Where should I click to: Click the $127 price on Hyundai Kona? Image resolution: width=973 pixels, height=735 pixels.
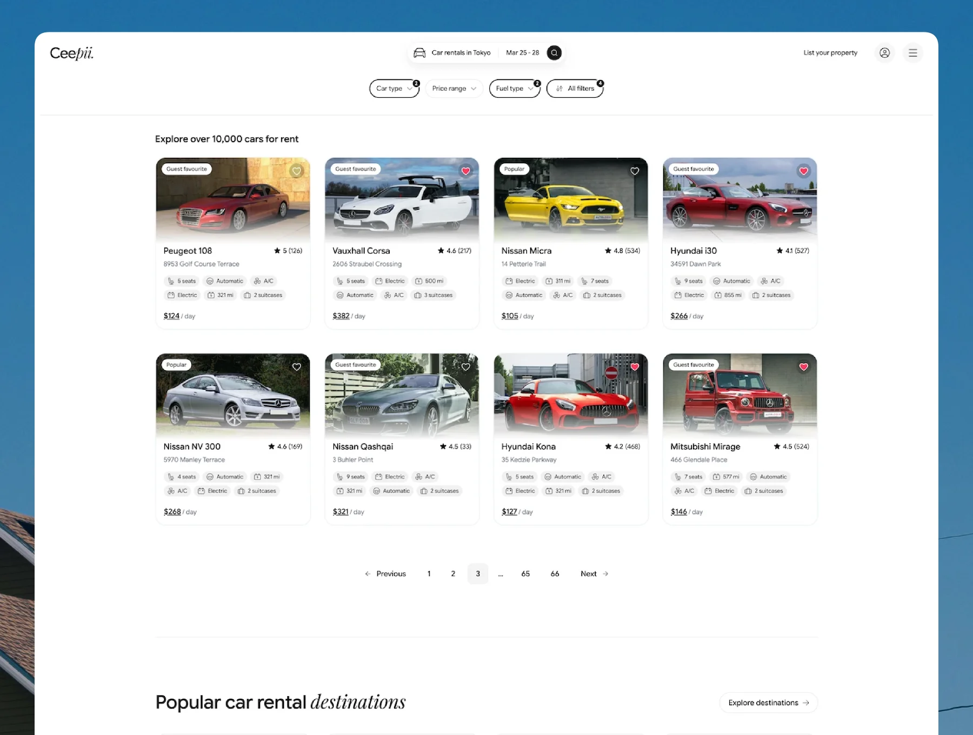(x=509, y=512)
